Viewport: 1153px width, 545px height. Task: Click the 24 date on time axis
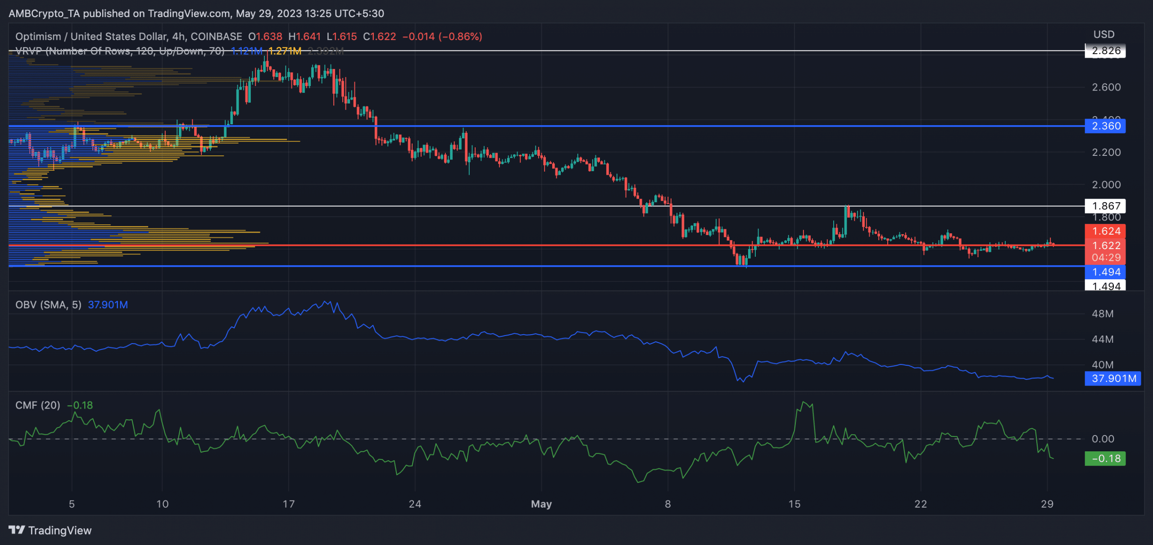[415, 504]
